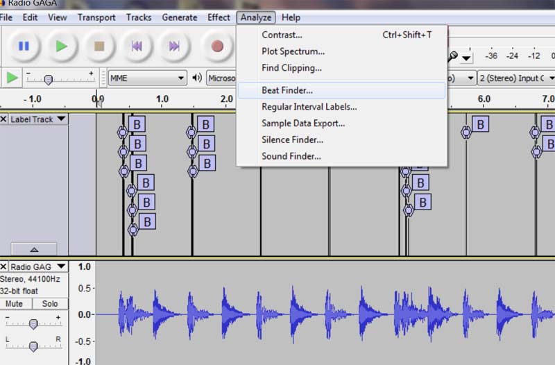Open the Label Track dropdown menu
Viewport: 555px width, 365px height.
pos(62,119)
